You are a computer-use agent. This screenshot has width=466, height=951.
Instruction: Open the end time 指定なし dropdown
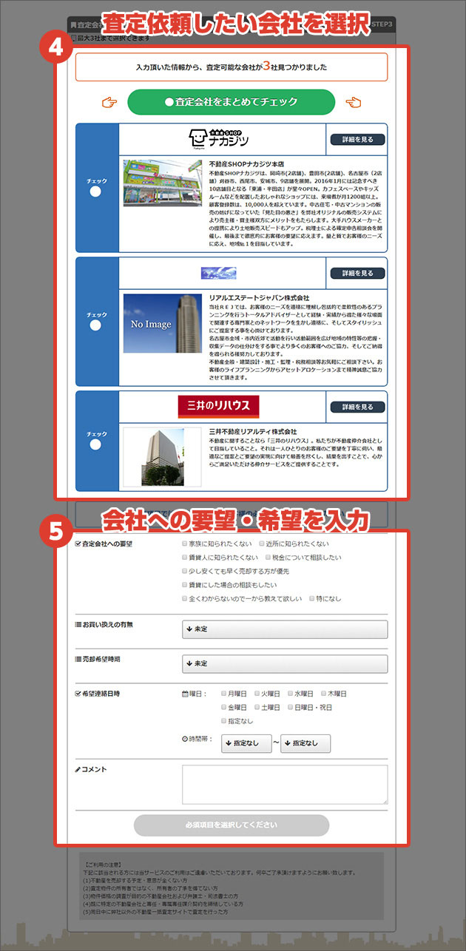(305, 743)
